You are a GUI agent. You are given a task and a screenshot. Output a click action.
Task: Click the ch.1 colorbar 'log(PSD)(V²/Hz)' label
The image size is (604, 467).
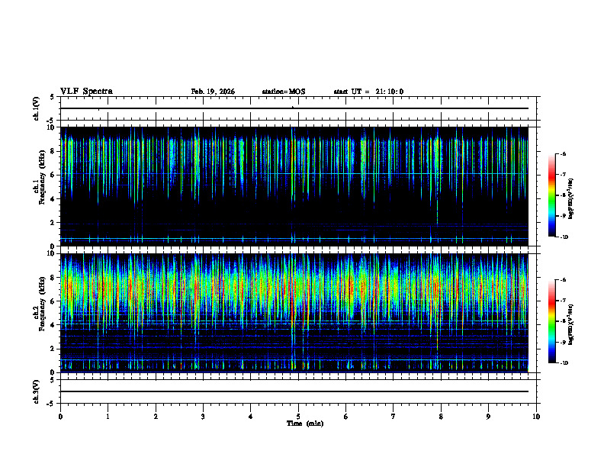click(571, 198)
